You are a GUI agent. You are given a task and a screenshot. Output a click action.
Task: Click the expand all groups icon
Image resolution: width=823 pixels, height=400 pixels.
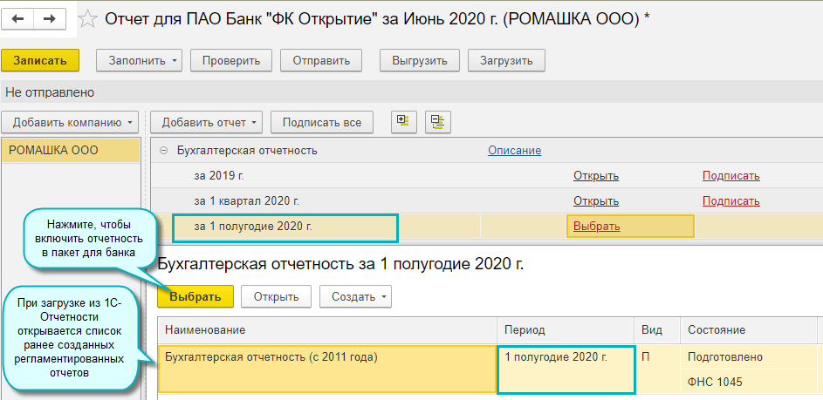point(401,122)
